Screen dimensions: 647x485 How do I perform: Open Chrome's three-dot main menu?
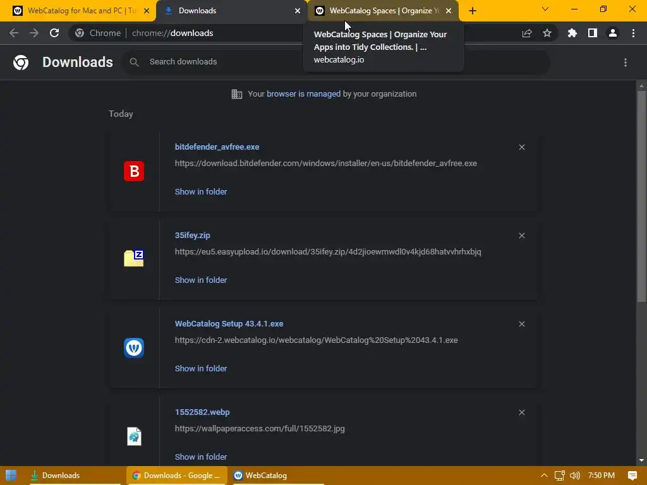633,33
